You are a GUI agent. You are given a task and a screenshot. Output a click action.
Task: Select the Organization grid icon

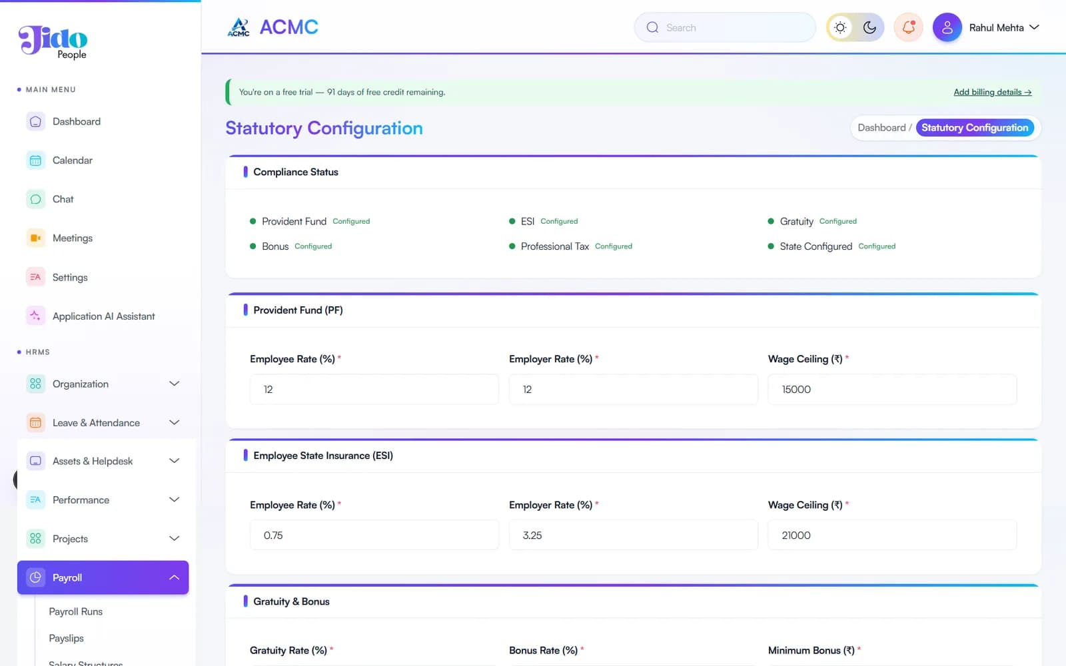tap(35, 384)
